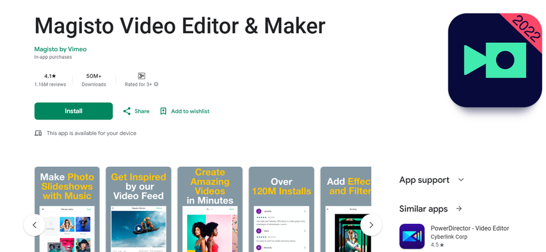Screen dimensions: 546x252
Task: Open the Magisto by Vimeo developer link
Action: click(x=60, y=49)
